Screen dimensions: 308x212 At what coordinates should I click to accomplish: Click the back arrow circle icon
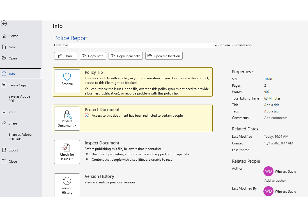pyautogui.click(x=4, y=24)
